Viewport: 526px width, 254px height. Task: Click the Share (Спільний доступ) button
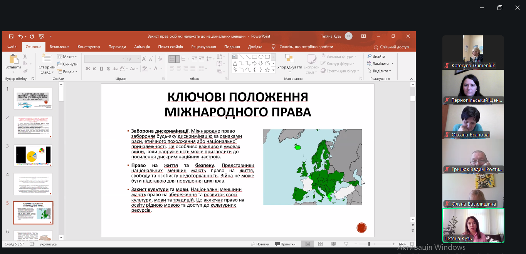click(391, 47)
